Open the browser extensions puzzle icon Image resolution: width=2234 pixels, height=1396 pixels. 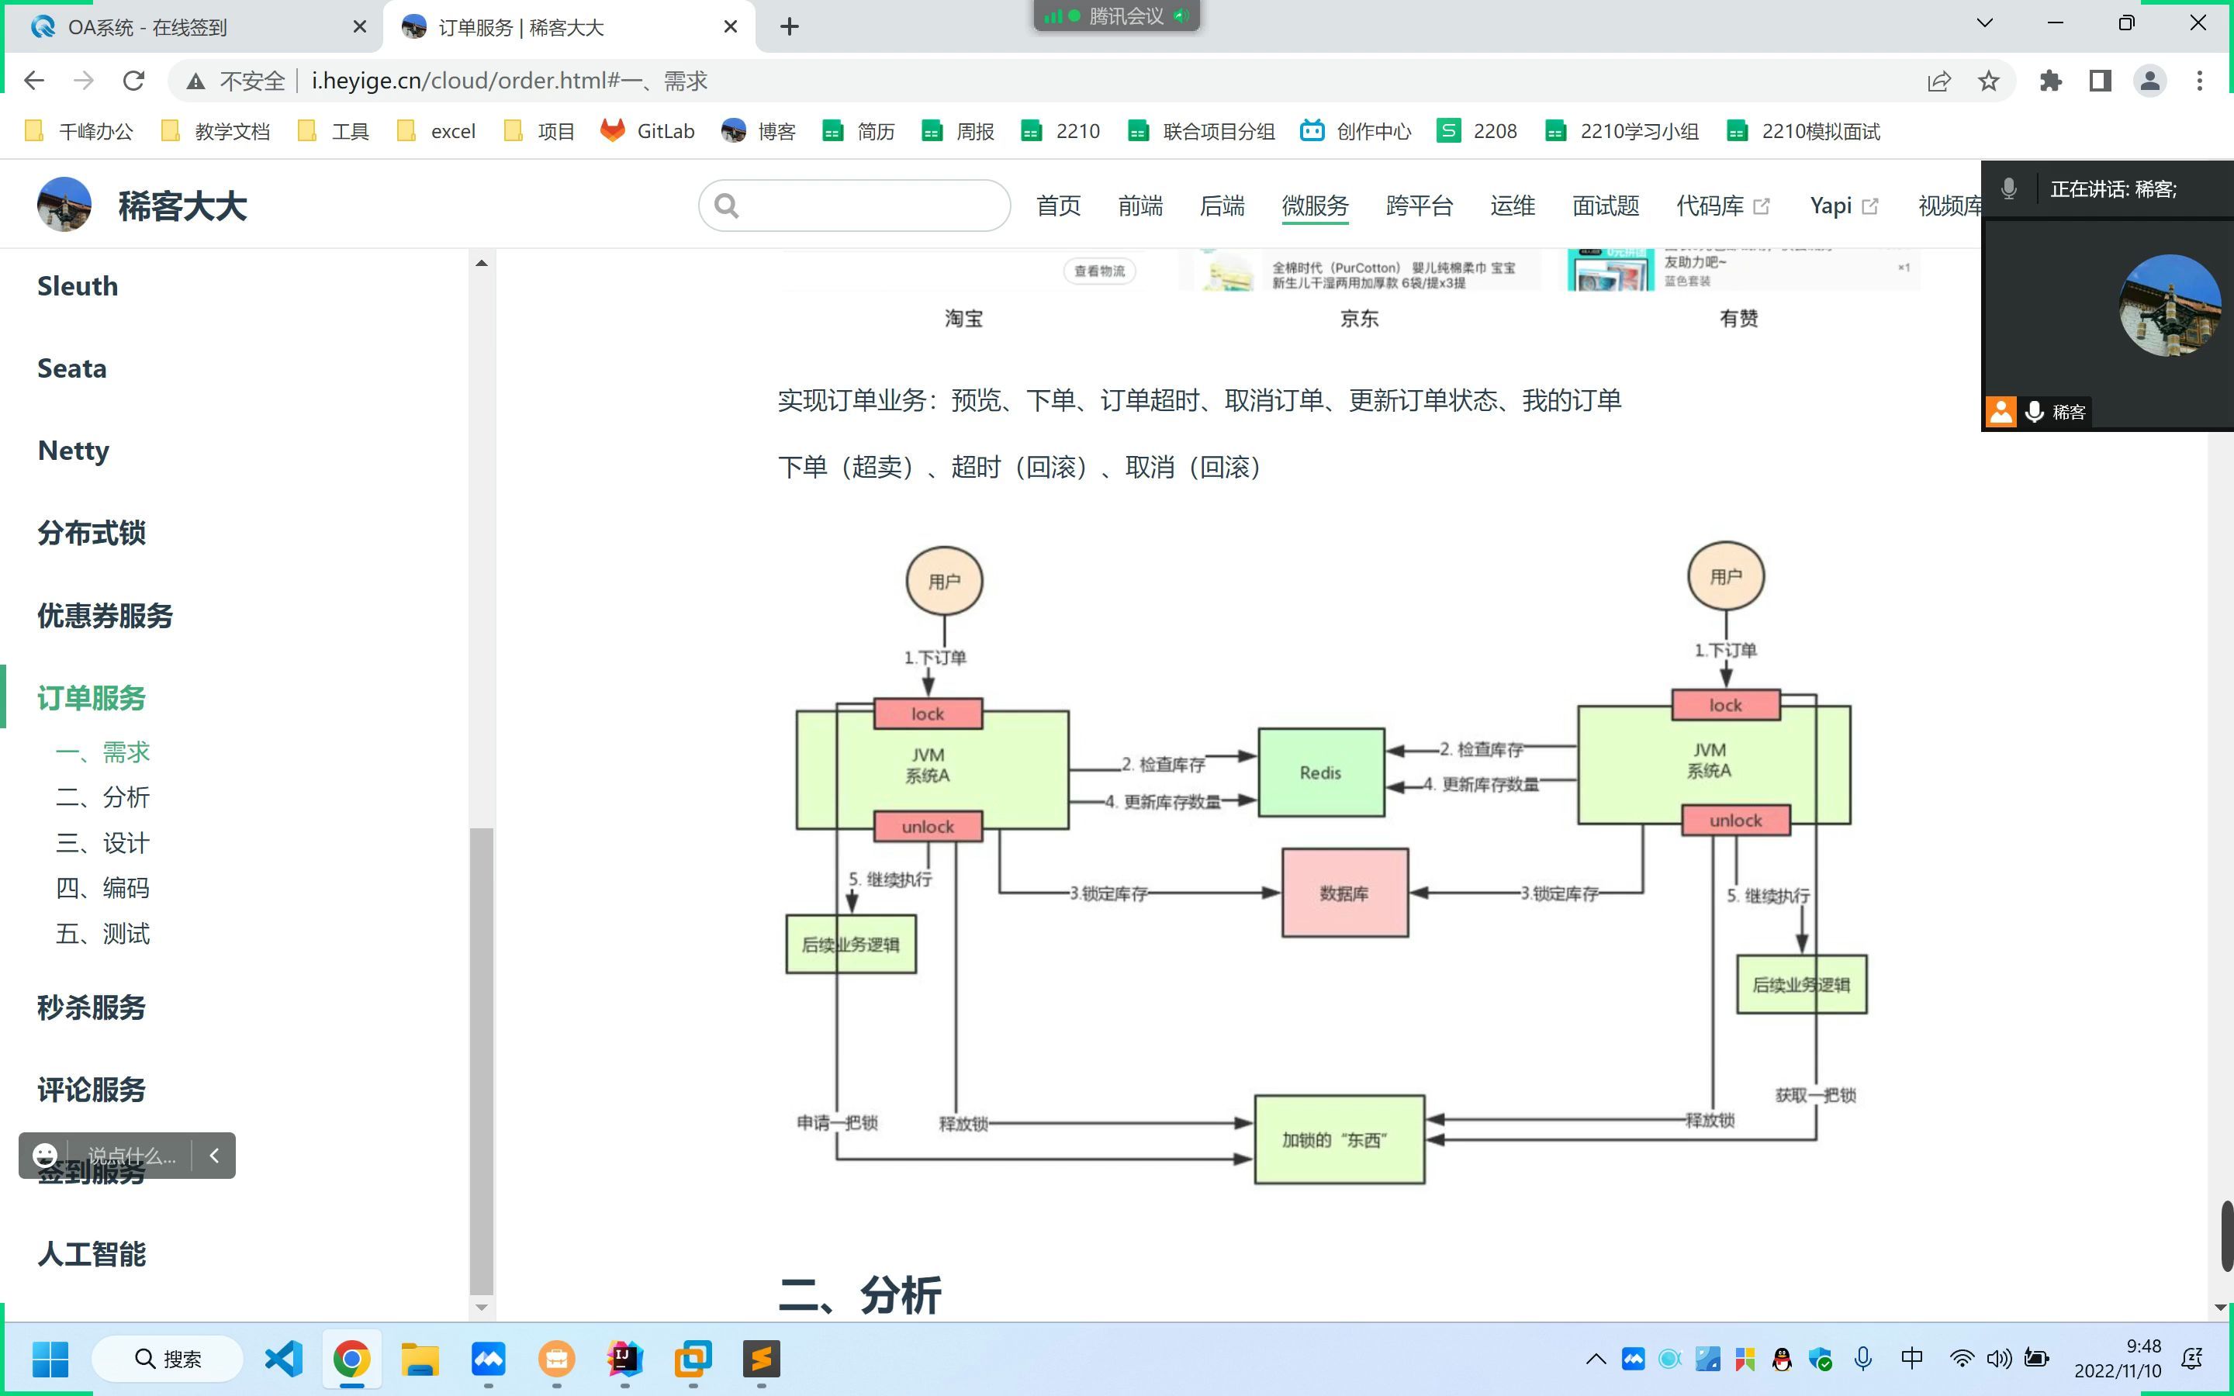pos(2050,81)
